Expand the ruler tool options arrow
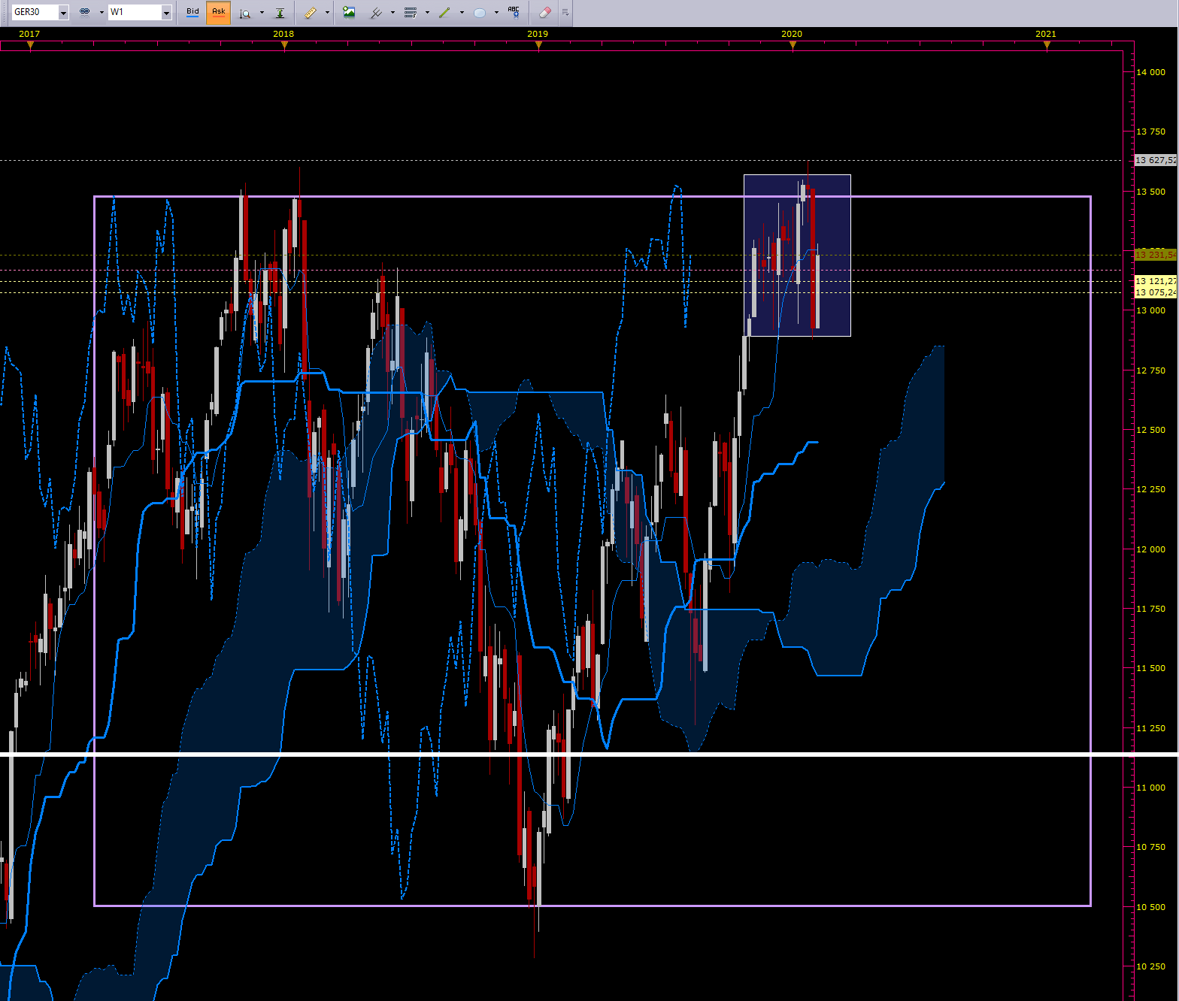Image resolution: width=1179 pixels, height=1001 pixels. 327,12
